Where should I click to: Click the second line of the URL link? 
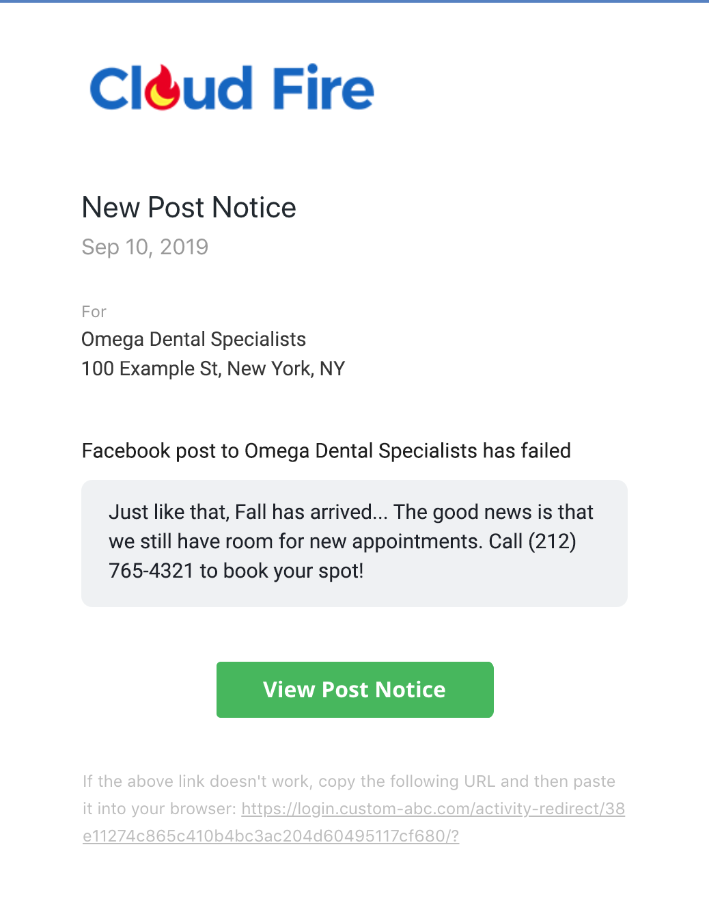(271, 836)
